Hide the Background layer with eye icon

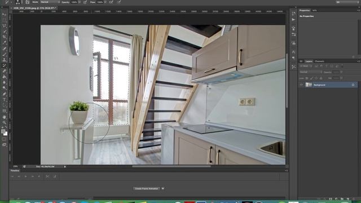tap(301, 85)
